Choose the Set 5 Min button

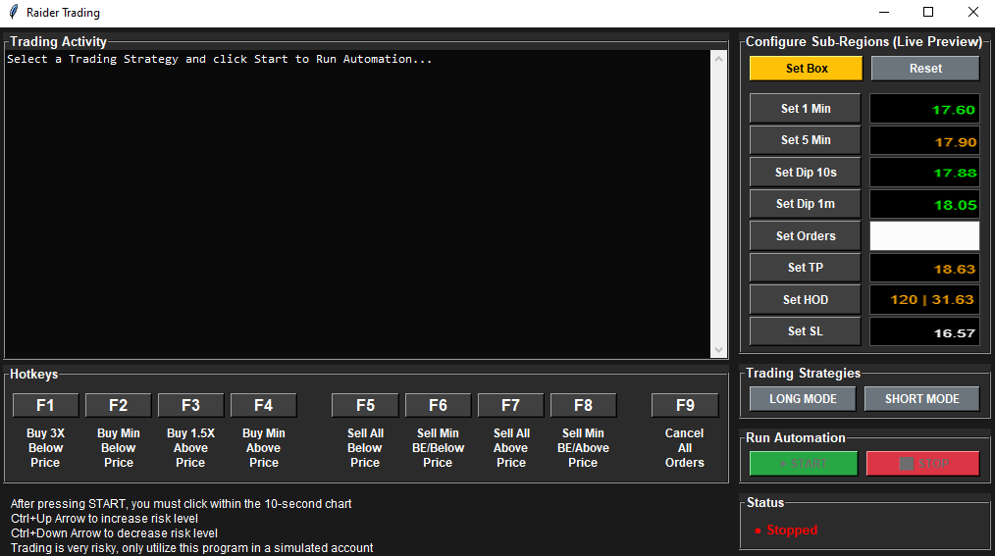click(x=805, y=140)
